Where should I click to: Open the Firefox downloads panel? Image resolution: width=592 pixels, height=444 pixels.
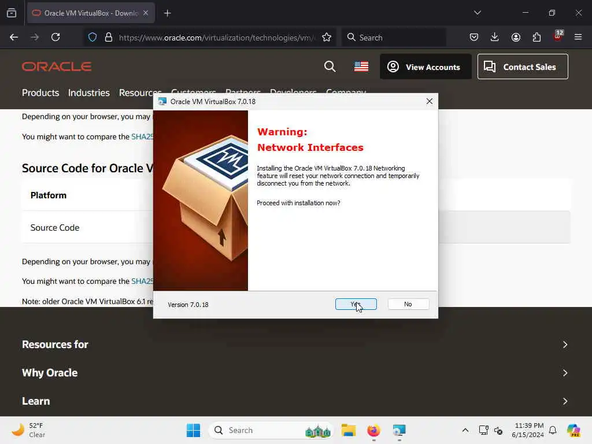point(495,37)
